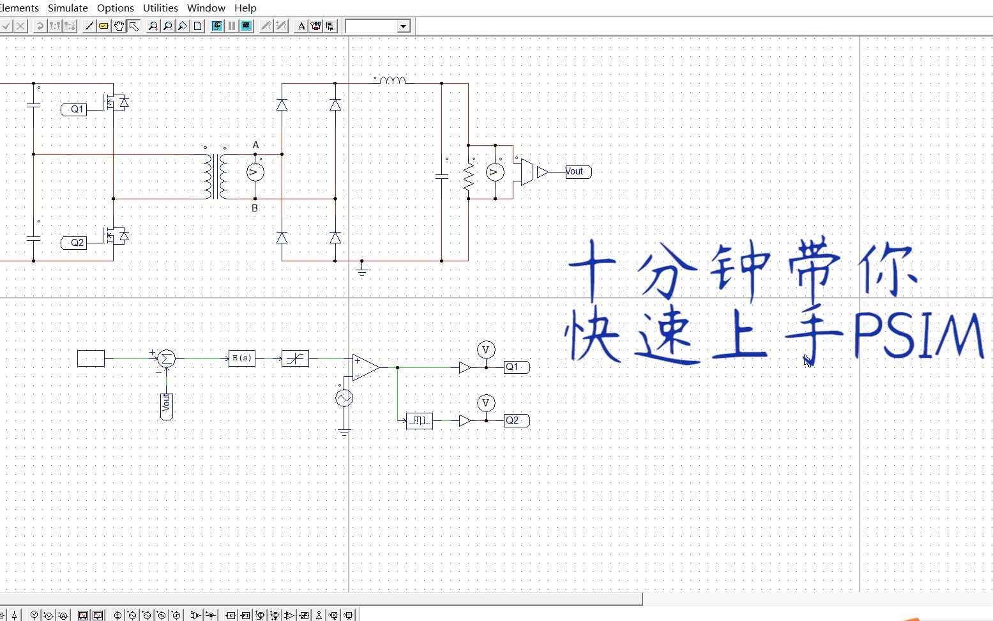Pick the current probe from element bar

tap(63, 615)
